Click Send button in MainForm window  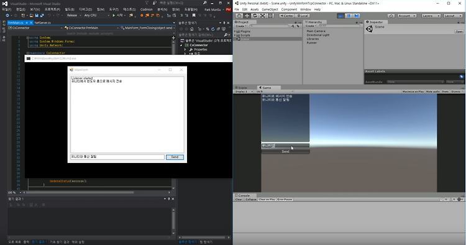tap(175, 157)
